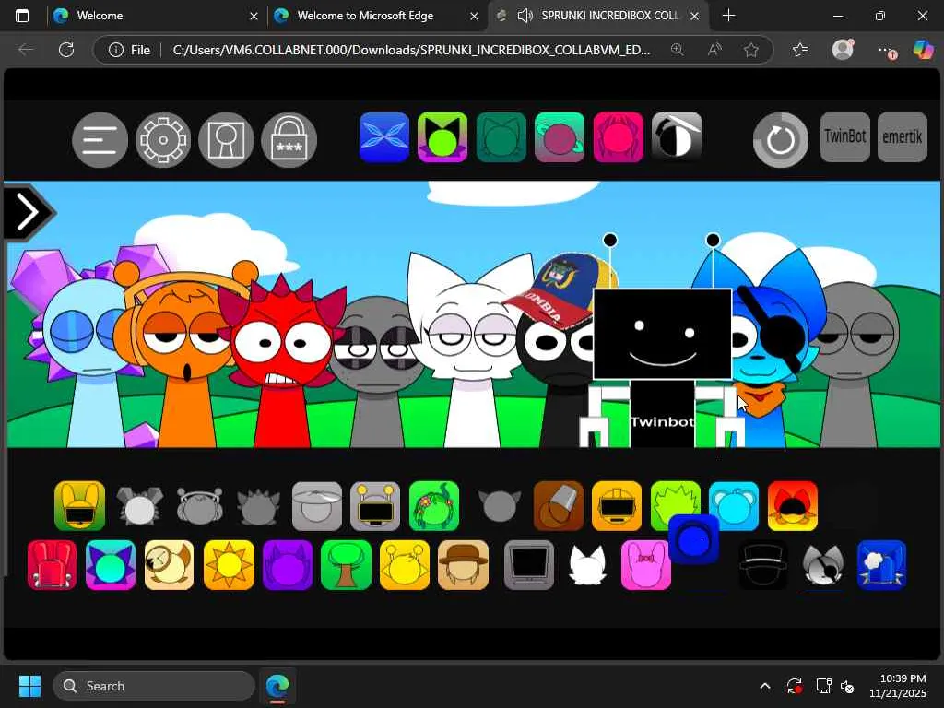Pick the orange monitor face icon
944x708 pixels.
[617, 506]
